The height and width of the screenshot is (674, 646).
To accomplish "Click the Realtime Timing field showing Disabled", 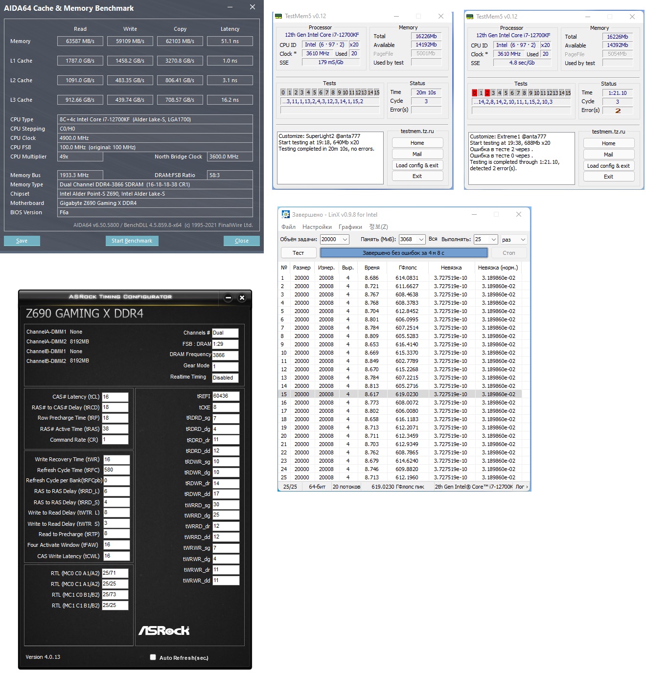I will click(225, 378).
